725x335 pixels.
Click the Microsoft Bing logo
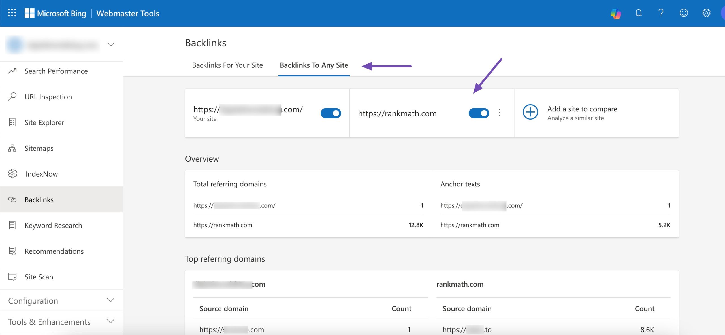55,13
